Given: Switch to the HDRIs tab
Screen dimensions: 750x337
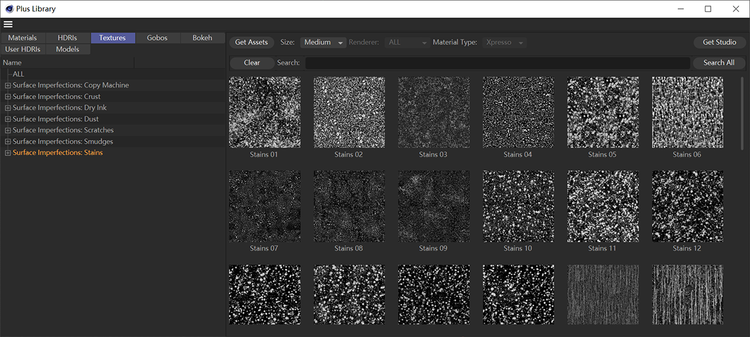Looking at the screenshot, I should point(67,38).
